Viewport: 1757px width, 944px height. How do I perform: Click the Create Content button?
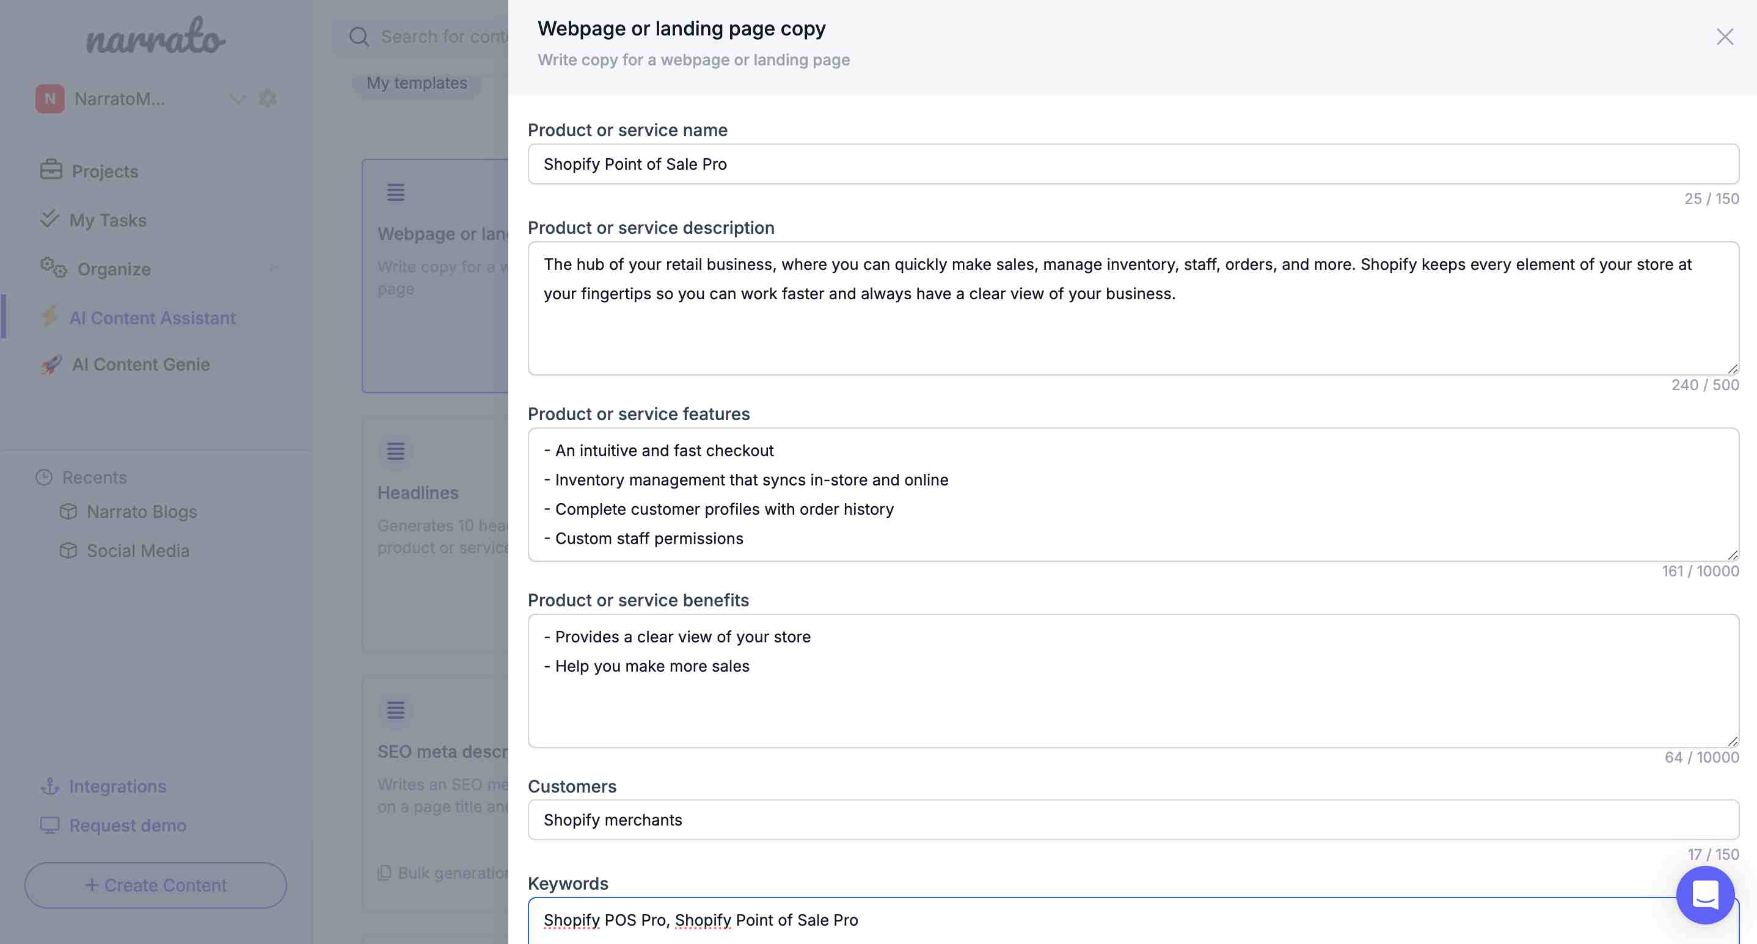(156, 885)
